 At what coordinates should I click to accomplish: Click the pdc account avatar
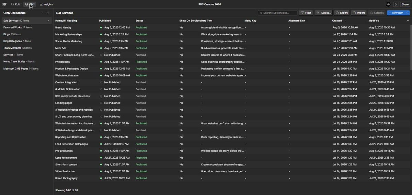tap(388, 4)
